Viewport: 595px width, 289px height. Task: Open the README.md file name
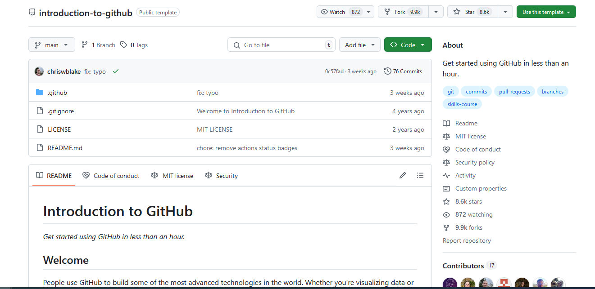coord(65,148)
